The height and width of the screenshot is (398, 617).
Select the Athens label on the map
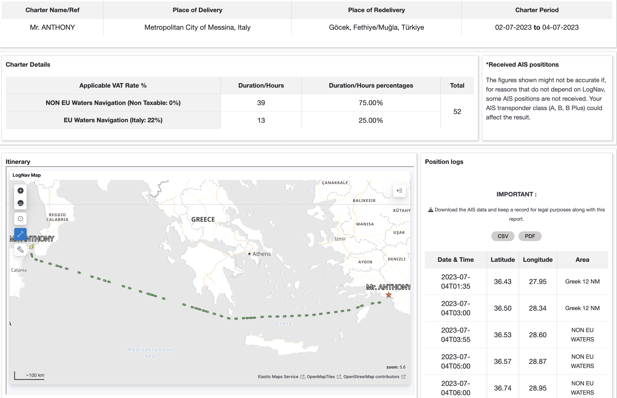pos(261,254)
